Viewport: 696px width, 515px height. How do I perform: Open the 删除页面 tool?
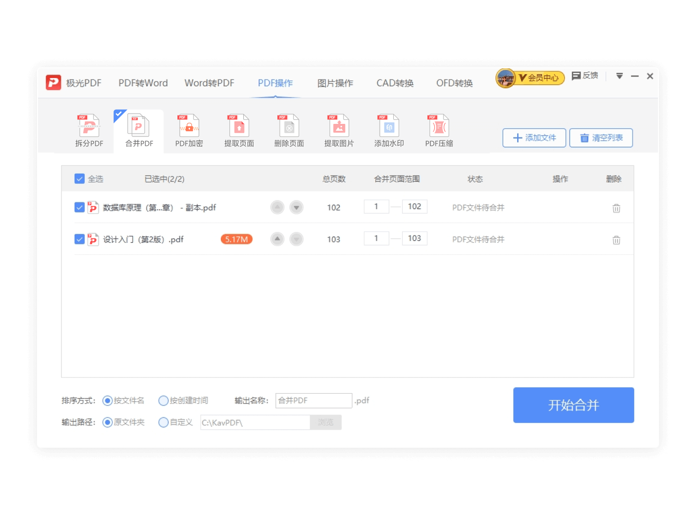coord(289,129)
